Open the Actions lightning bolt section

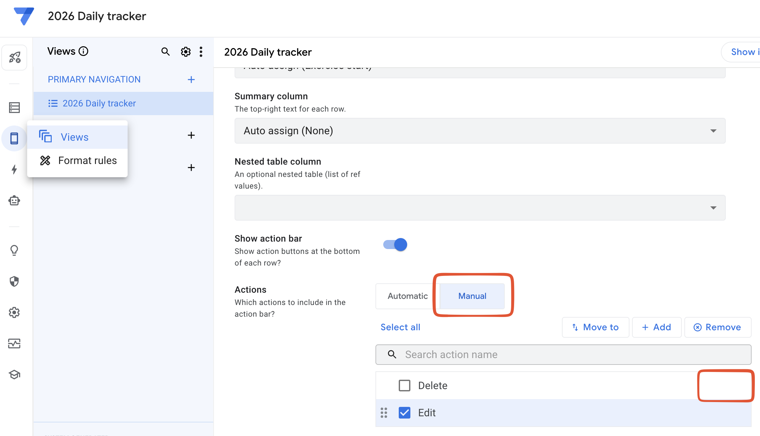[14, 169]
